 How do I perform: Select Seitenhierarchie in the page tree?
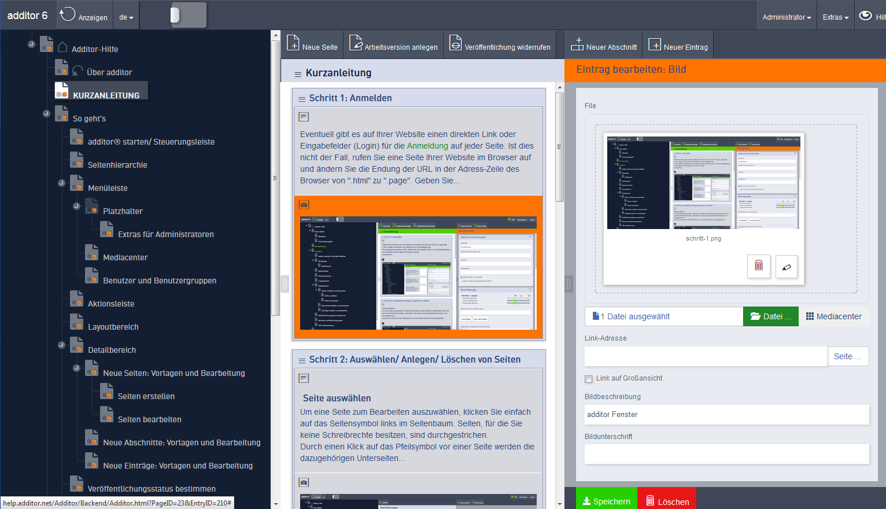pyautogui.click(x=117, y=165)
